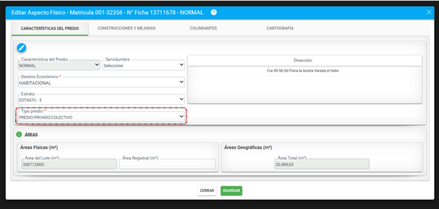The height and width of the screenshot is (209, 439).
Task: Open Característica del Predio dropdown
Action: click(x=59, y=65)
